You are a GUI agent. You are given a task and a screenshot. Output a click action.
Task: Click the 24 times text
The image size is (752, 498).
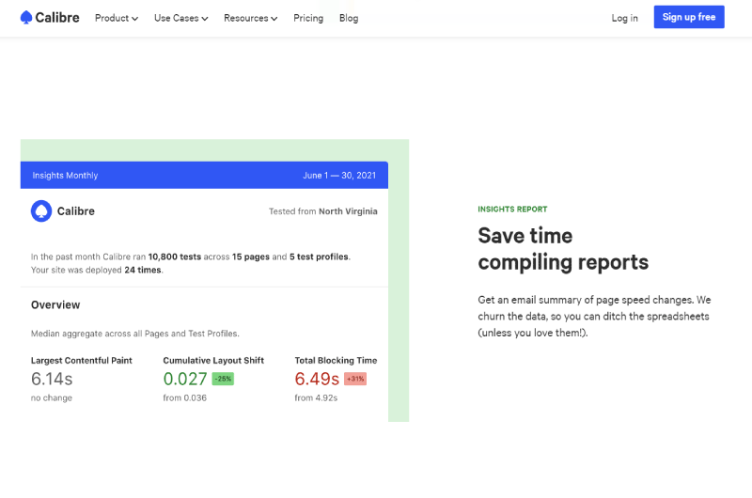click(143, 271)
